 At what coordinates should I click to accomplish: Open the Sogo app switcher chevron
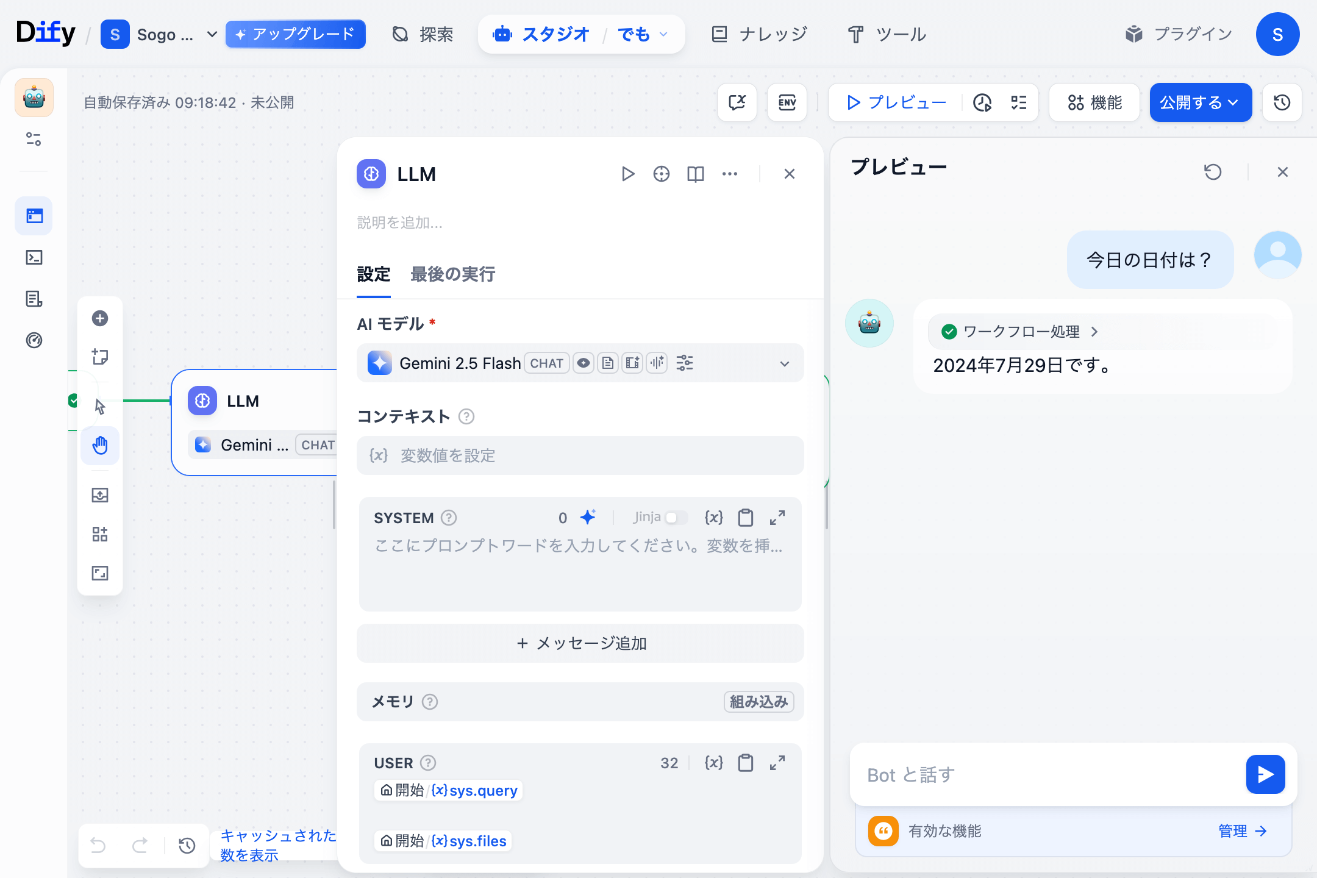click(x=211, y=34)
